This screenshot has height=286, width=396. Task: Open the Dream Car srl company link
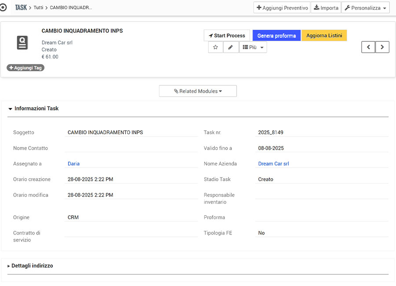coord(273,164)
